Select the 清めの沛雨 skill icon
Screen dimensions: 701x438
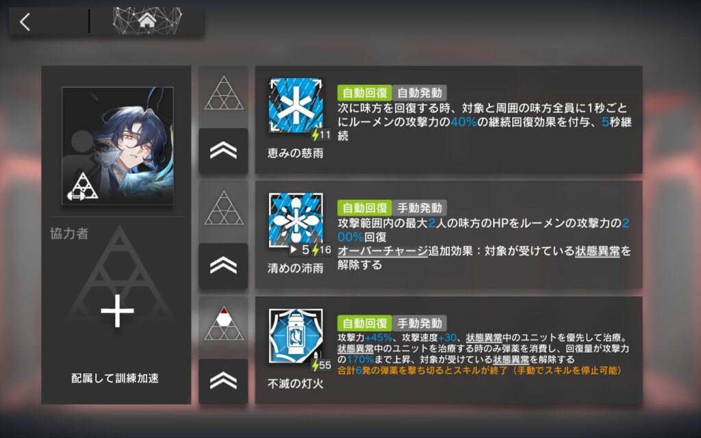coord(296,220)
